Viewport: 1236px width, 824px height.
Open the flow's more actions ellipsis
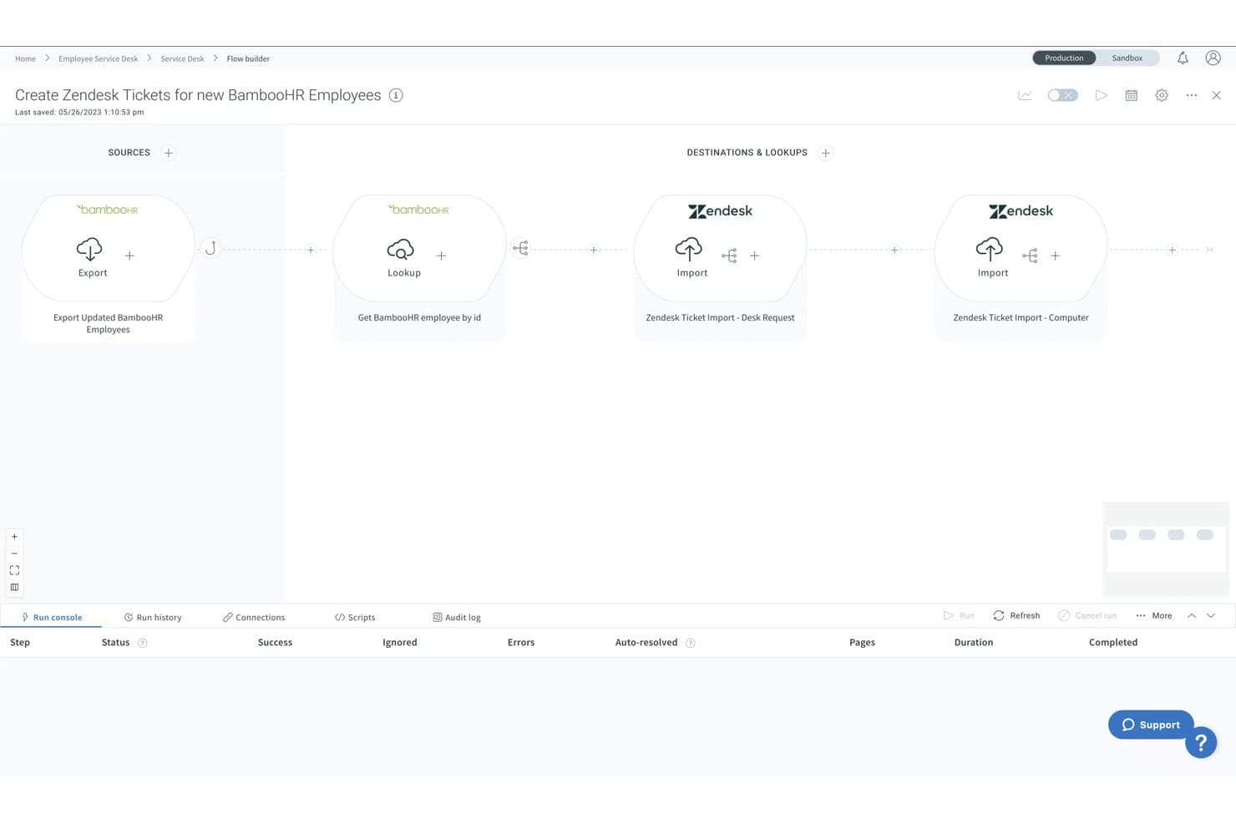1192,95
